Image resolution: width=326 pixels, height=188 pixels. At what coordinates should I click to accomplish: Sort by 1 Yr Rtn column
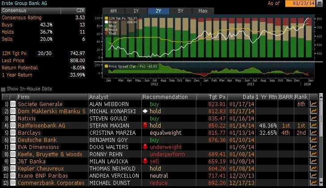(267, 97)
